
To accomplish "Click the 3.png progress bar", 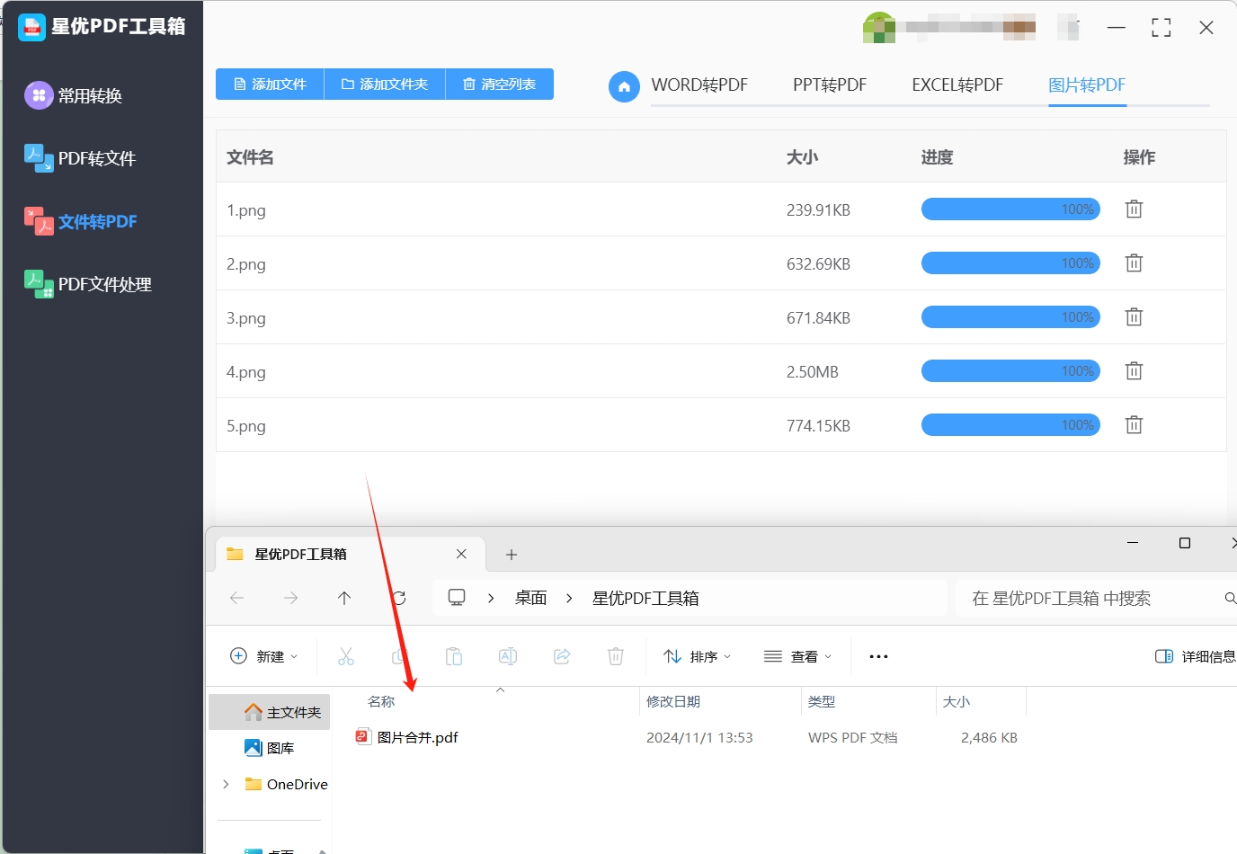I will click(x=1010, y=317).
